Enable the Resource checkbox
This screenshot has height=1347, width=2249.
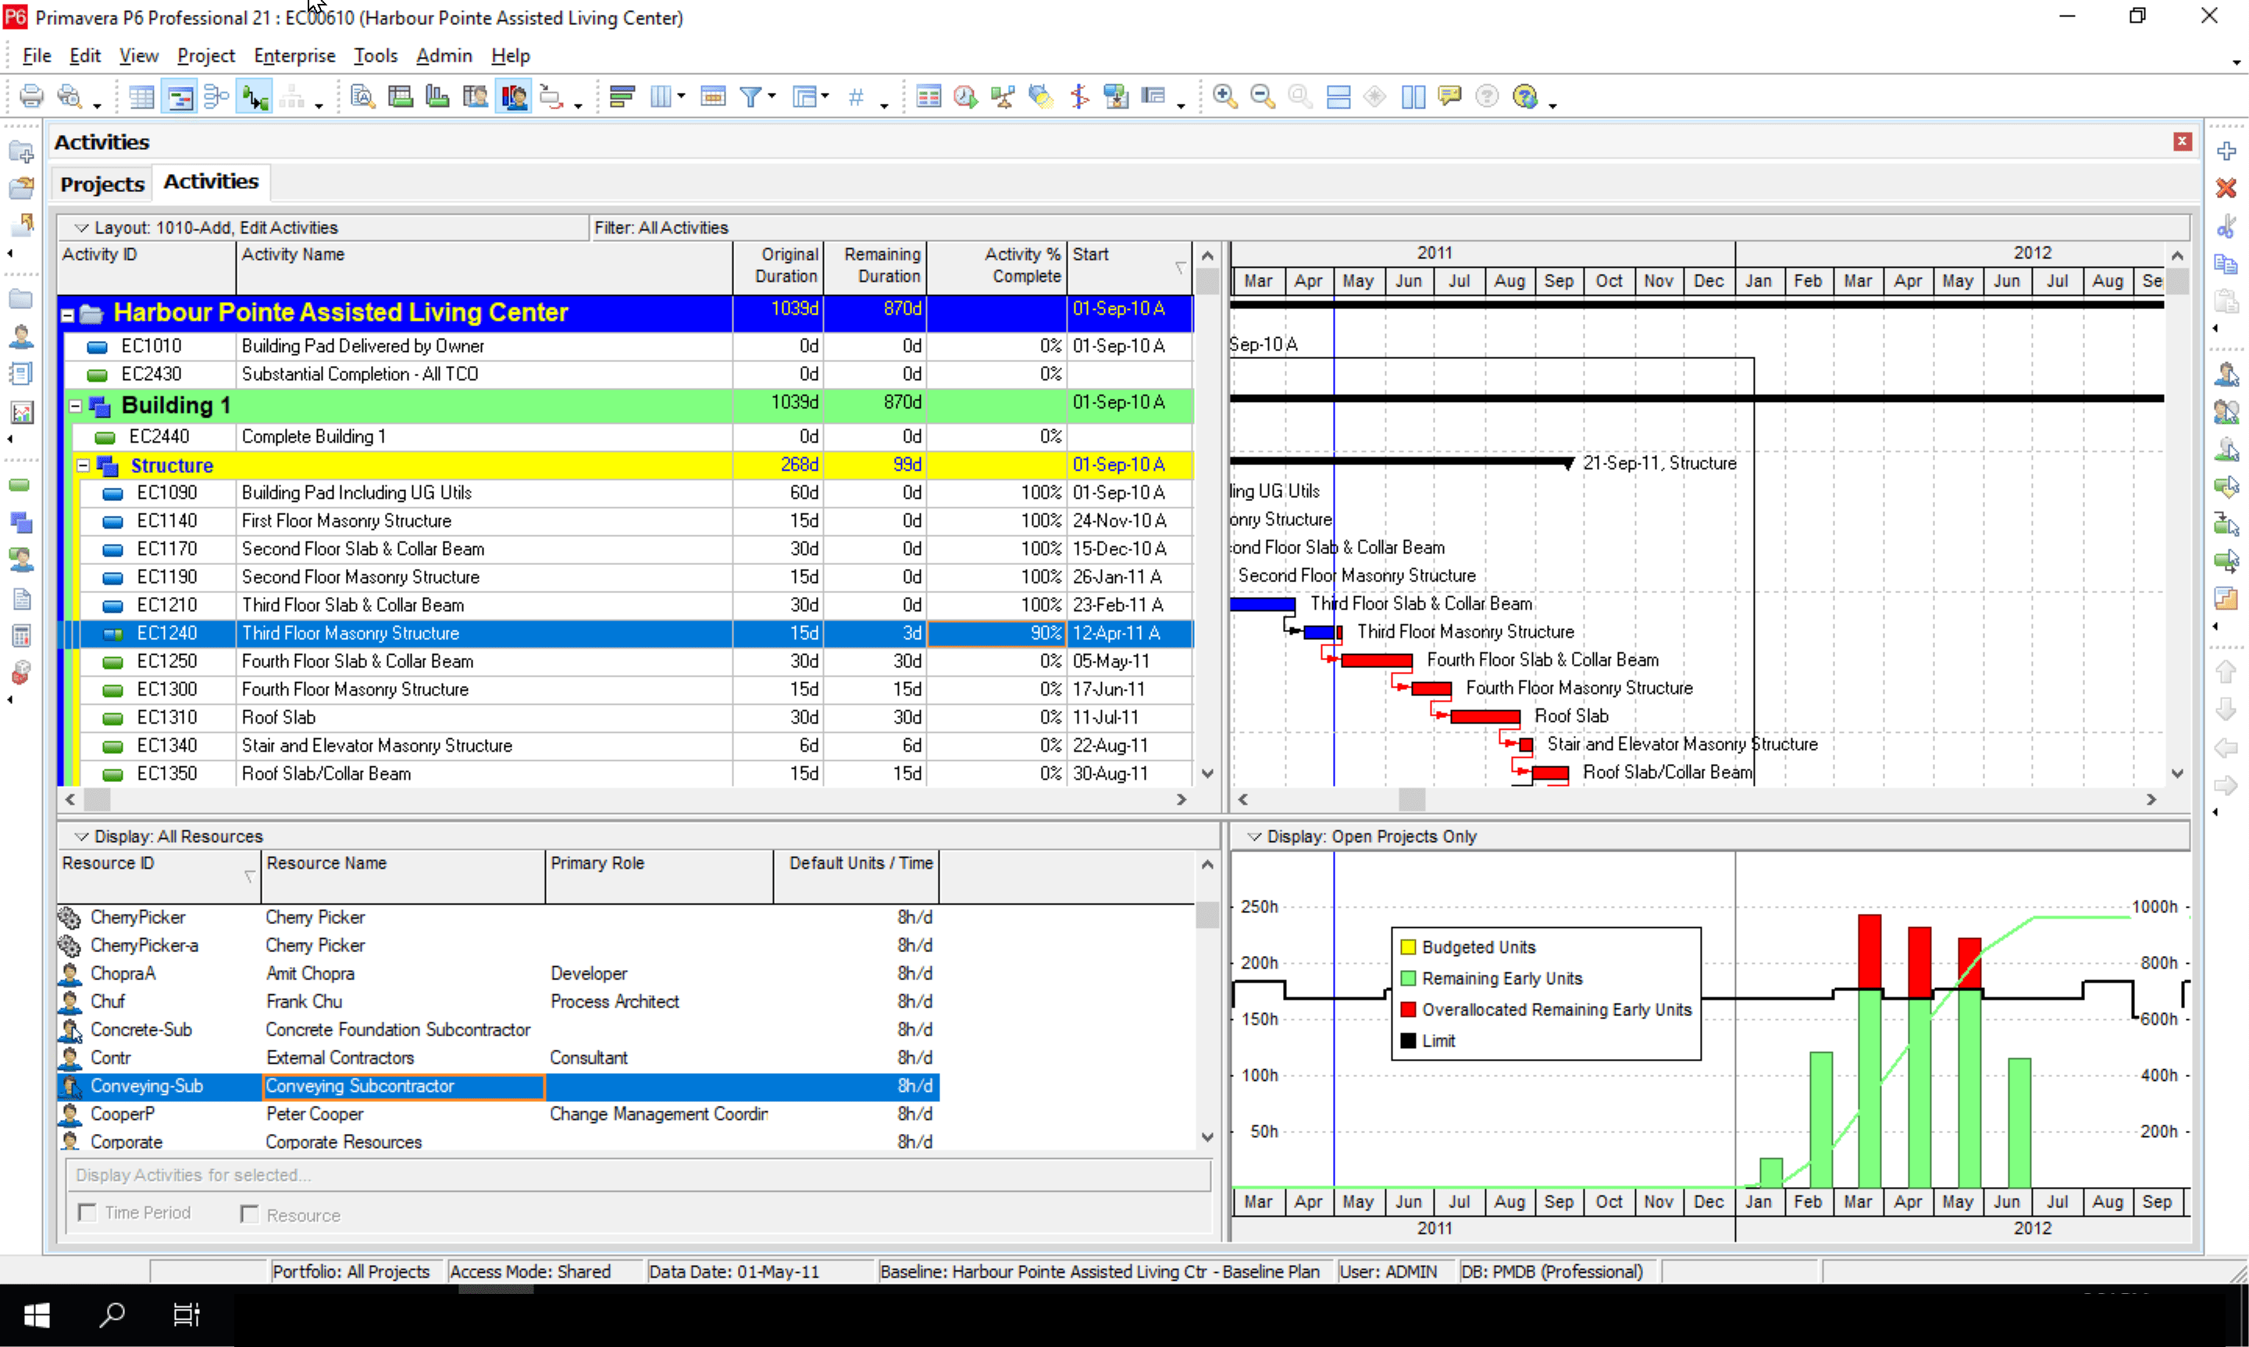pyautogui.click(x=250, y=1214)
